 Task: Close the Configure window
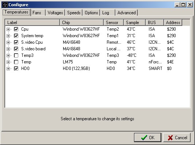click(190, 5)
